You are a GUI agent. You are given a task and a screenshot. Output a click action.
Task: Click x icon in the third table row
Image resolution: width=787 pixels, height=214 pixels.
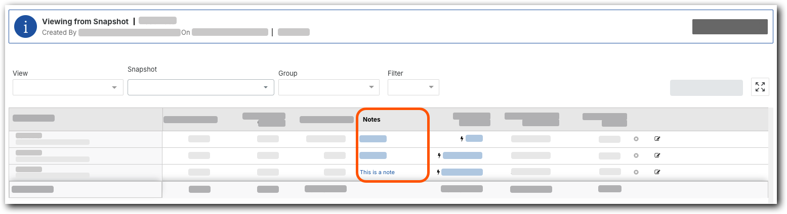pyautogui.click(x=636, y=172)
